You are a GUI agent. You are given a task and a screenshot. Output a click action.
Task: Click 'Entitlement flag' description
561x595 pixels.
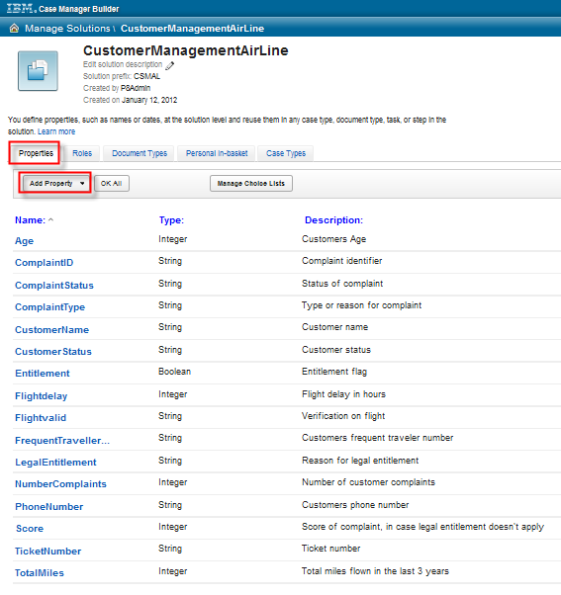coord(334,372)
